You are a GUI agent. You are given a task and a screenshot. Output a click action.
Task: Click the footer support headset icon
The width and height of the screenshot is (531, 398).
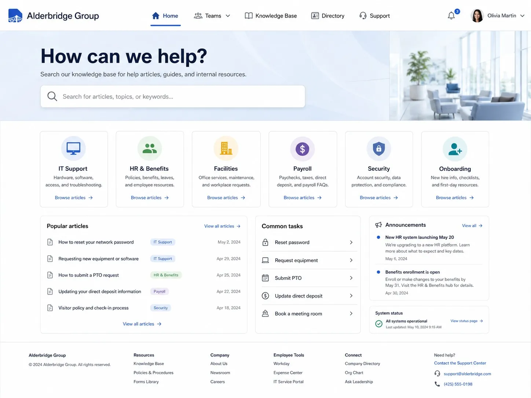point(437,373)
